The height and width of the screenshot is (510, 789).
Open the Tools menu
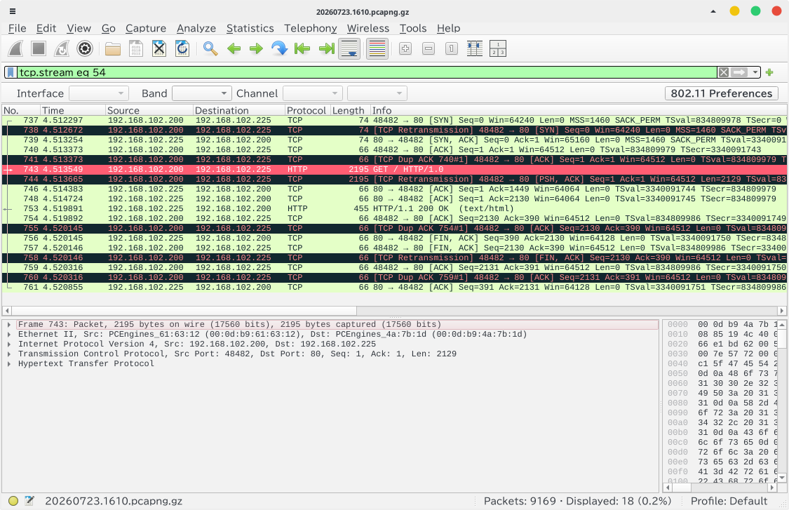pos(413,28)
